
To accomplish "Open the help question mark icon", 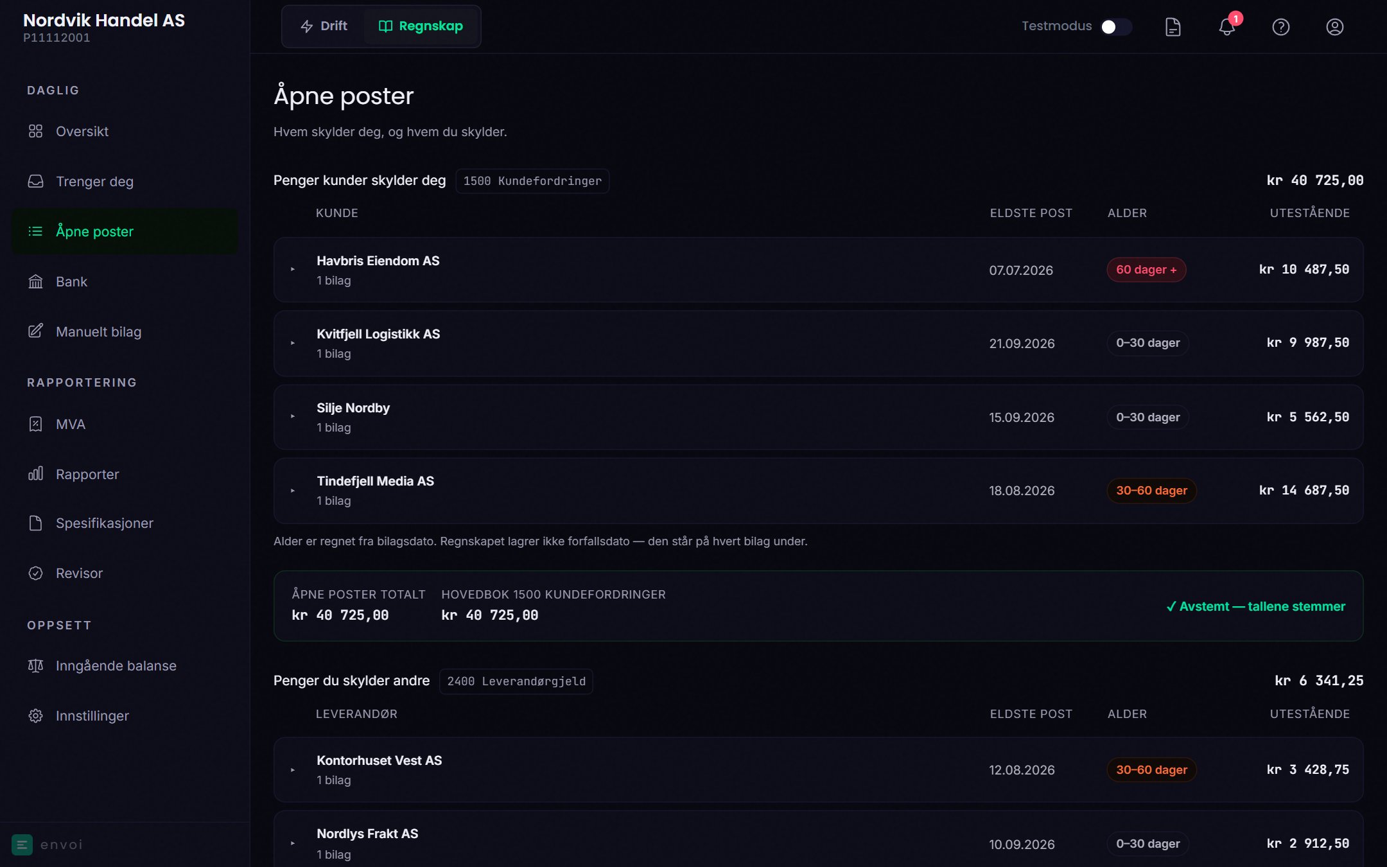I will pos(1281,27).
